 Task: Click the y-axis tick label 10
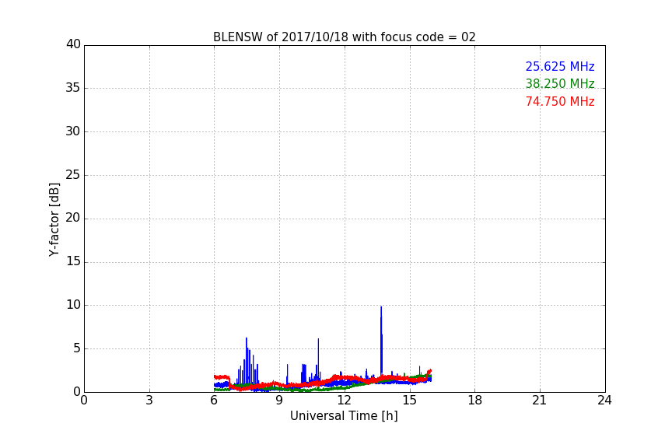[x=73, y=305]
